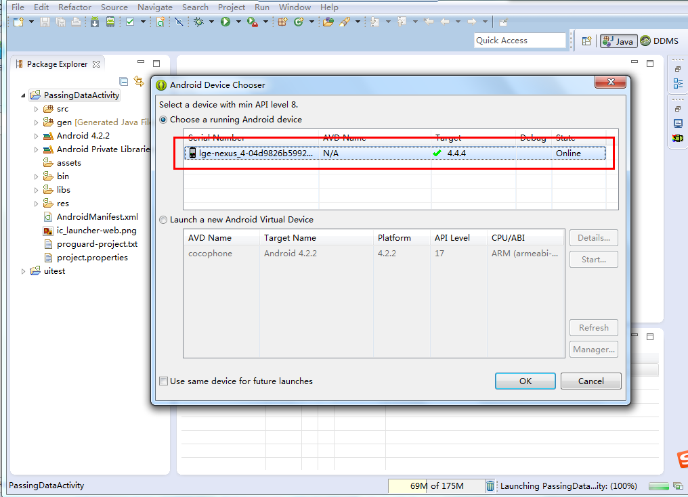This screenshot has width=688, height=497.
Task: Click the Forward navigation arrow icon
Action: (x=472, y=22)
